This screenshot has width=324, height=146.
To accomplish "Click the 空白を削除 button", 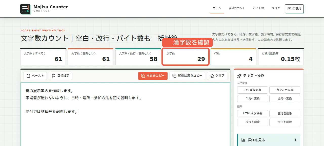I will pos(285,122).
